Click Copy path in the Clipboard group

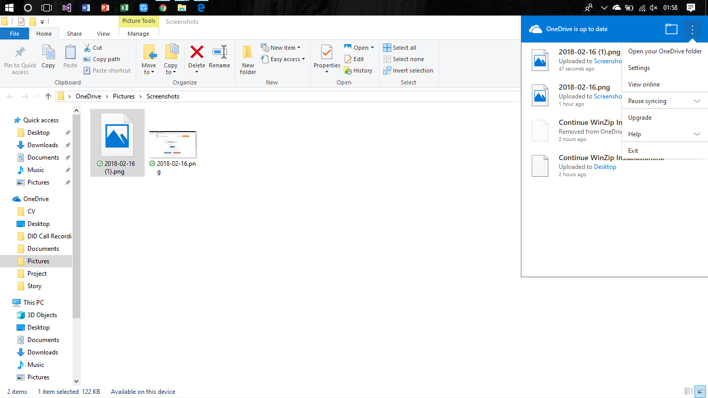[x=102, y=59]
